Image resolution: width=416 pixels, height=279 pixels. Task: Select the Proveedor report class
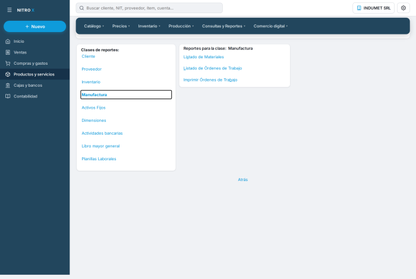(92, 69)
